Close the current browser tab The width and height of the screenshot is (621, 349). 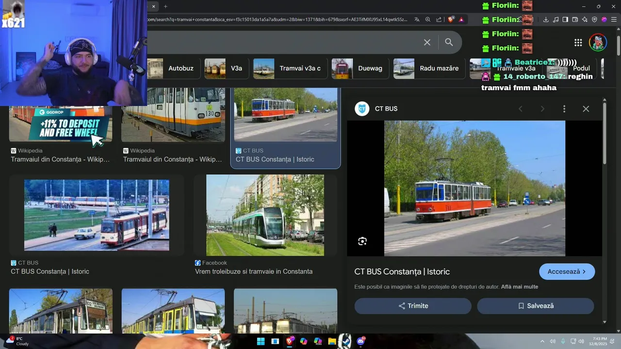[153, 6]
